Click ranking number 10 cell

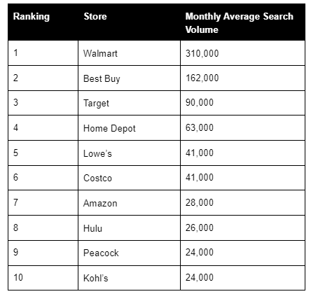click(43, 278)
